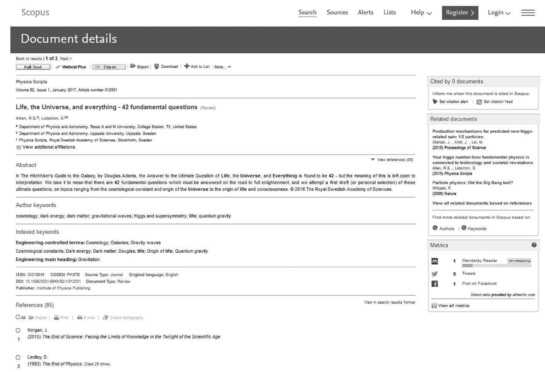Image resolution: width=545 pixels, height=372 pixels.
Task: Expand View references (85)
Action: click(392, 160)
